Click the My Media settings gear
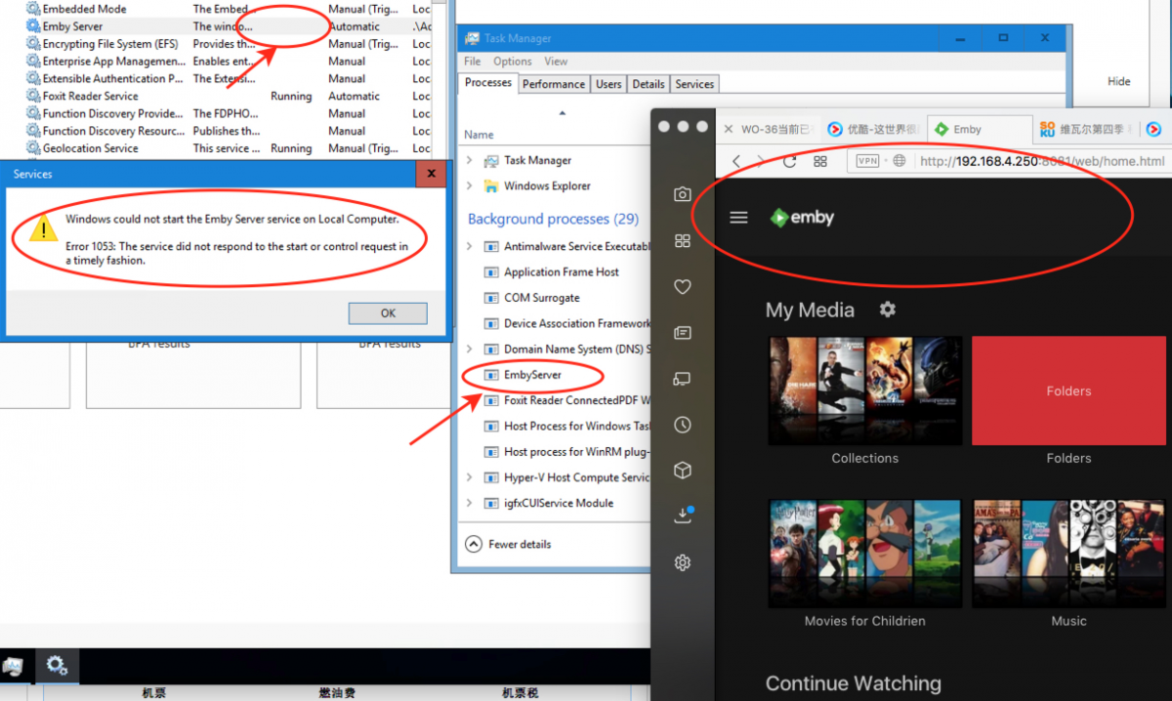 click(x=887, y=309)
